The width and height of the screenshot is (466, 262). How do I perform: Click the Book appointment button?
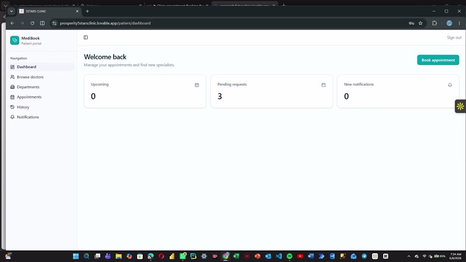pos(438,60)
